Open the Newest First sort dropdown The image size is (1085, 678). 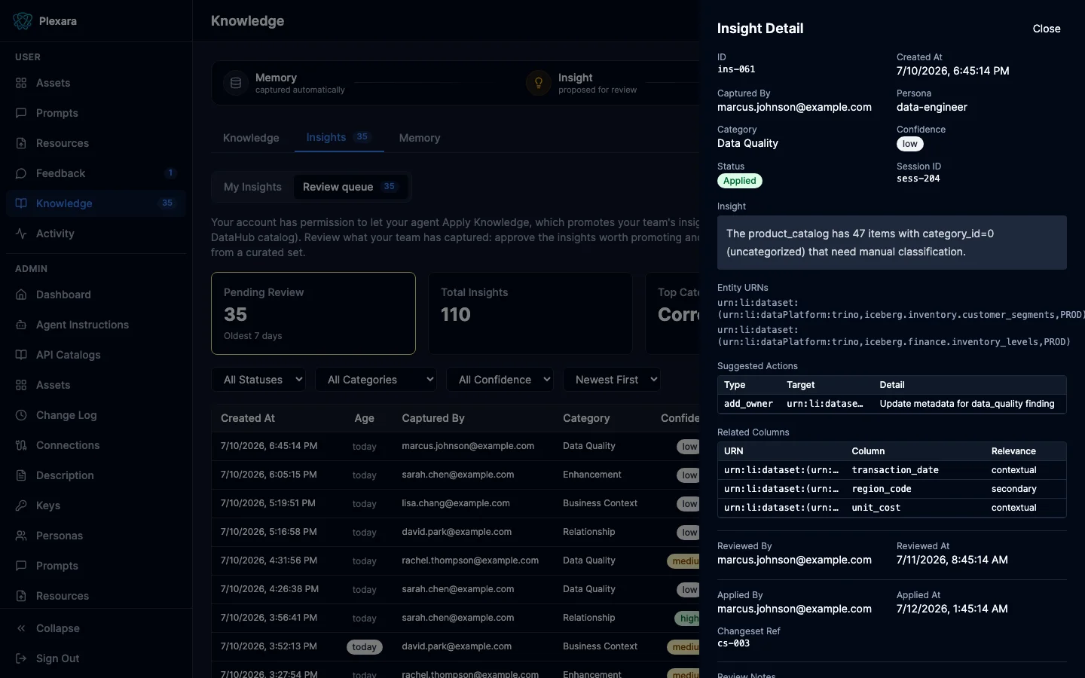click(612, 380)
